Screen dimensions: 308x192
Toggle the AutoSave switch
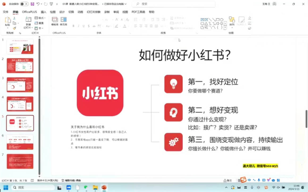24,4
